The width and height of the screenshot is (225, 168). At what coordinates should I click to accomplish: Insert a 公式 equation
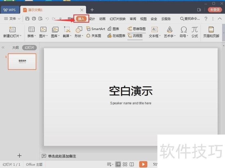point(195,32)
